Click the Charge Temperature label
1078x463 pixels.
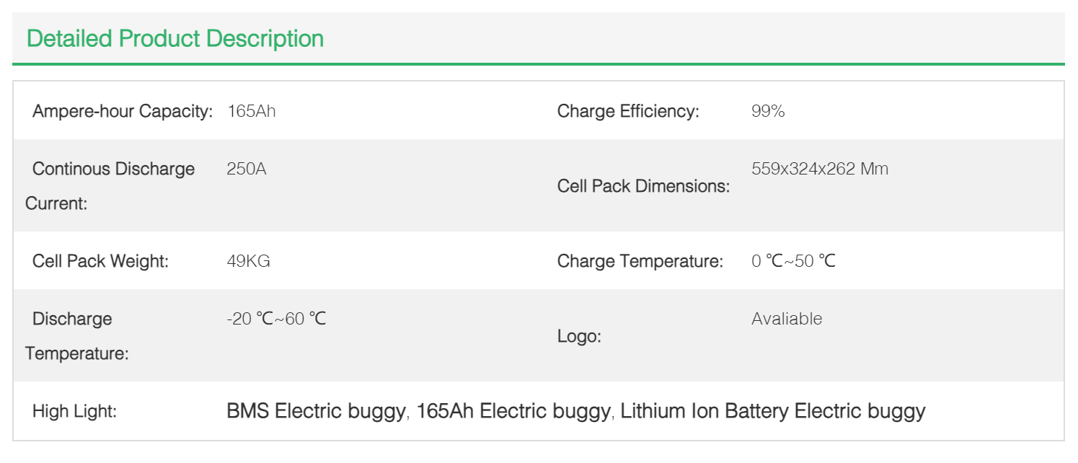[640, 261]
